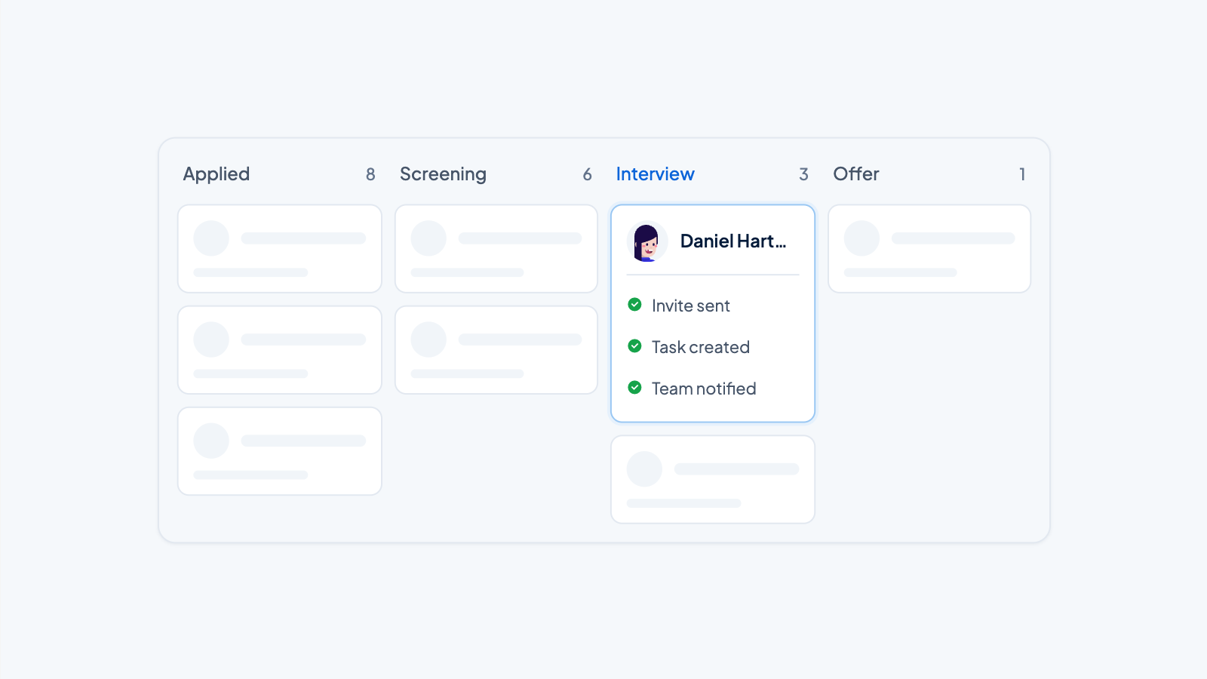Select the Screening column header
Viewport: 1207px width, 679px height.
click(x=443, y=174)
